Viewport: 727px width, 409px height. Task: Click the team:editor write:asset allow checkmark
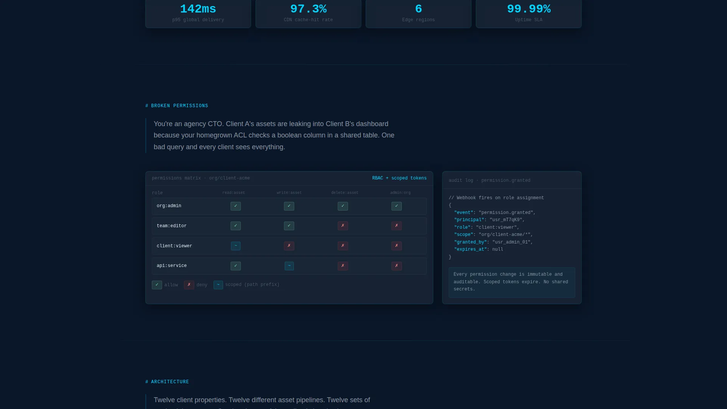tap(289, 226)
